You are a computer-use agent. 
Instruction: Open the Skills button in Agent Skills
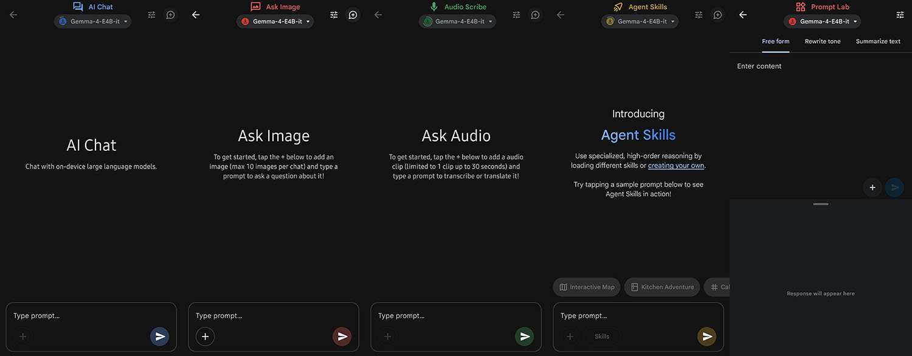[602, 337]
